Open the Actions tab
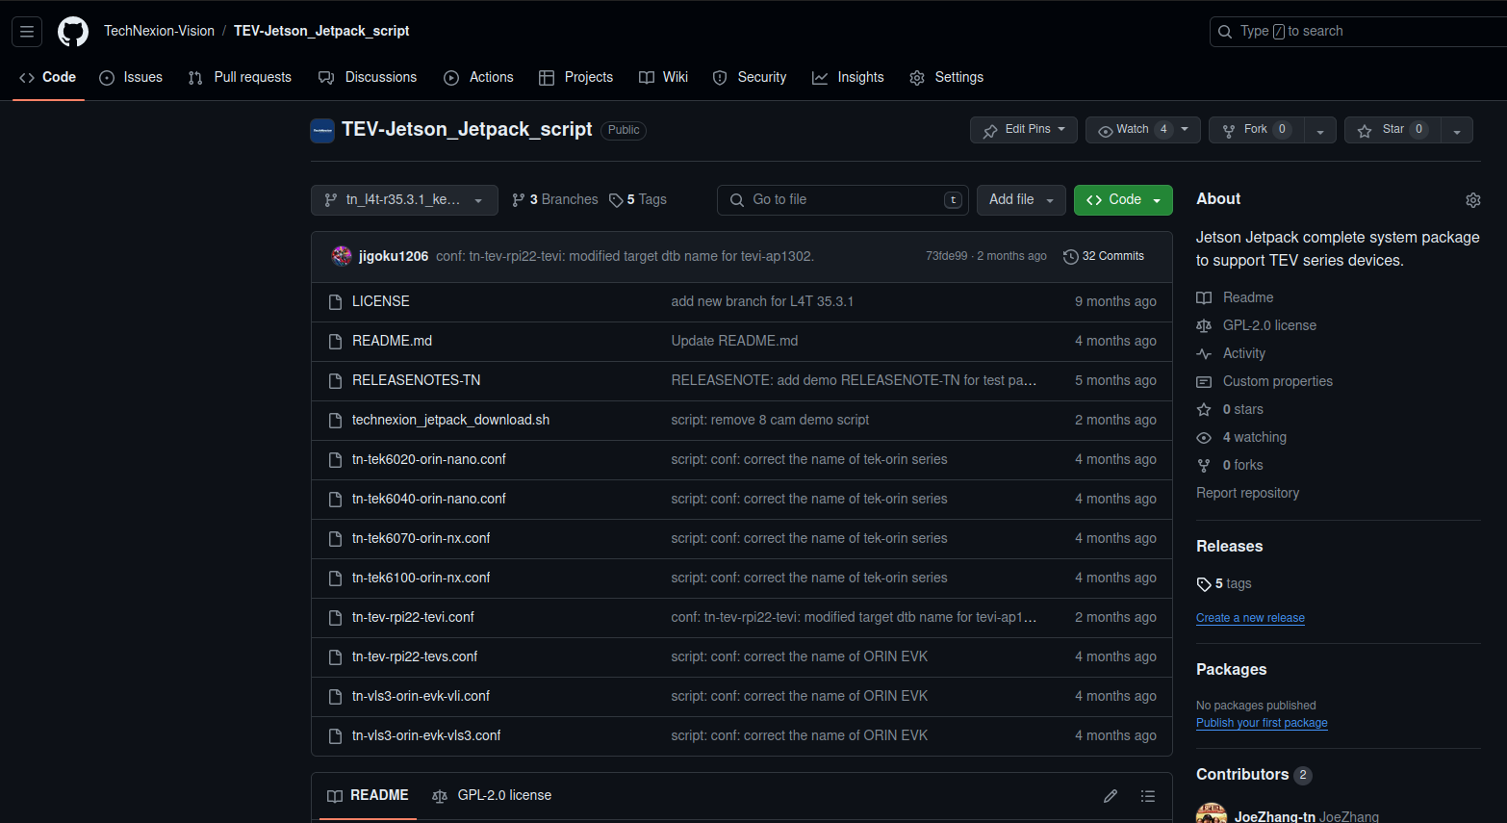1507x823 pixels. tap(478, 78)
